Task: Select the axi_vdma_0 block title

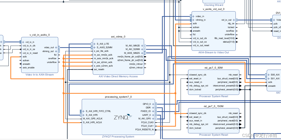Action: point(118,37)
